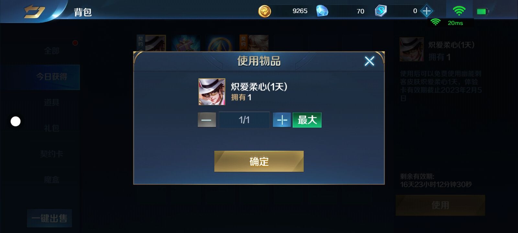Screen dimensions: 518x233
Task: Tap the 一键出售 button
Action: (x=50, y=218)
